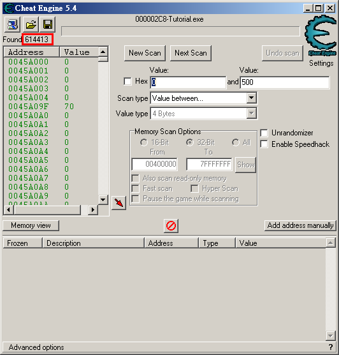Click the Undo scan button
Viewport: 339px width, 355px height.
coord(282,53)
